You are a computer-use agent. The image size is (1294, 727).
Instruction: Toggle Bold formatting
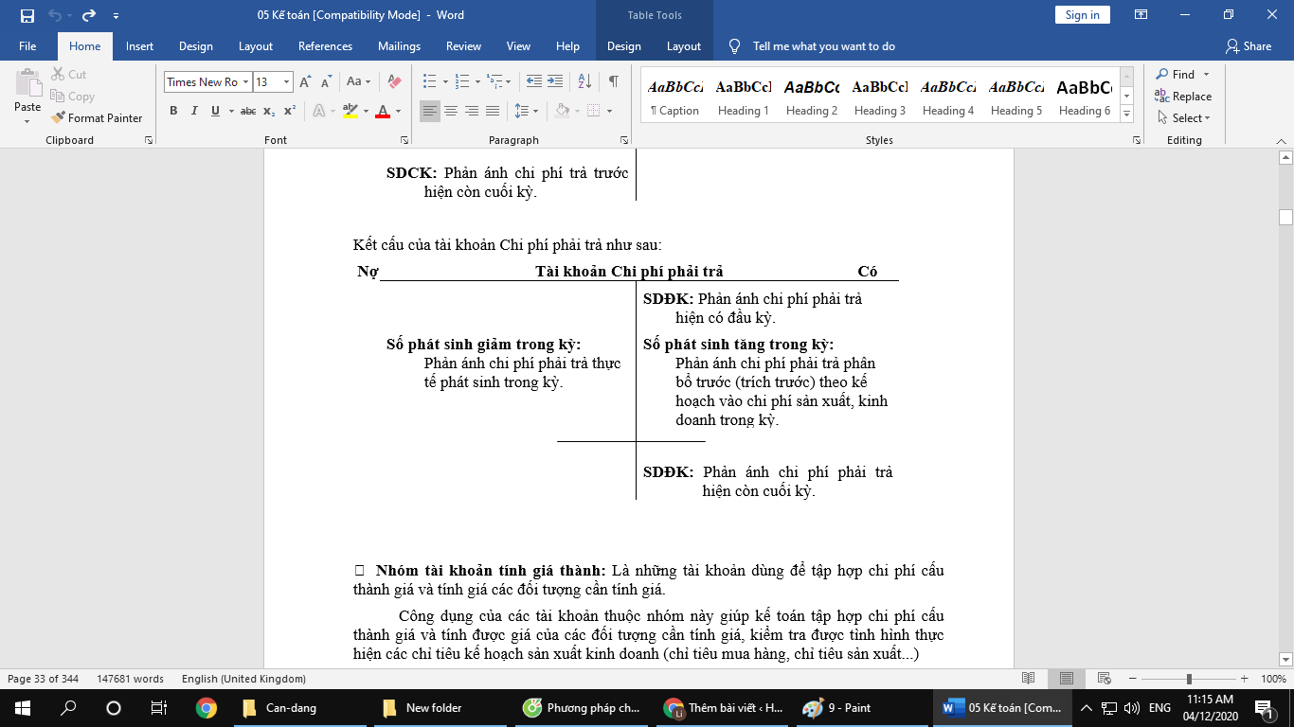173,111
